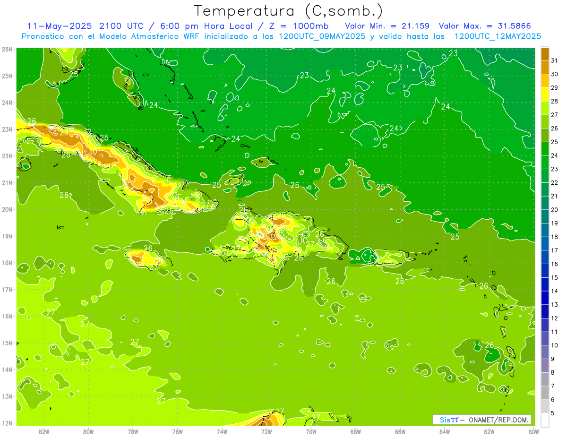Click the 68W longitude axis label

(x=356, y=431)
